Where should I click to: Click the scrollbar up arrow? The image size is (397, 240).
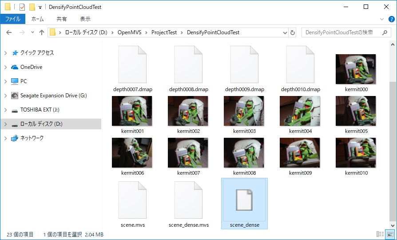coord(393,44)
